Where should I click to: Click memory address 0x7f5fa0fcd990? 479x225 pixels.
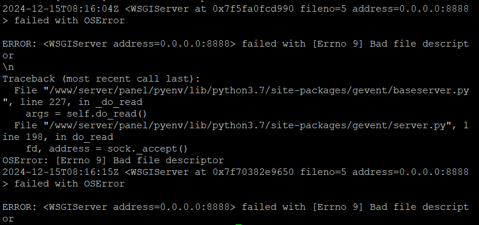click(253, 9)
